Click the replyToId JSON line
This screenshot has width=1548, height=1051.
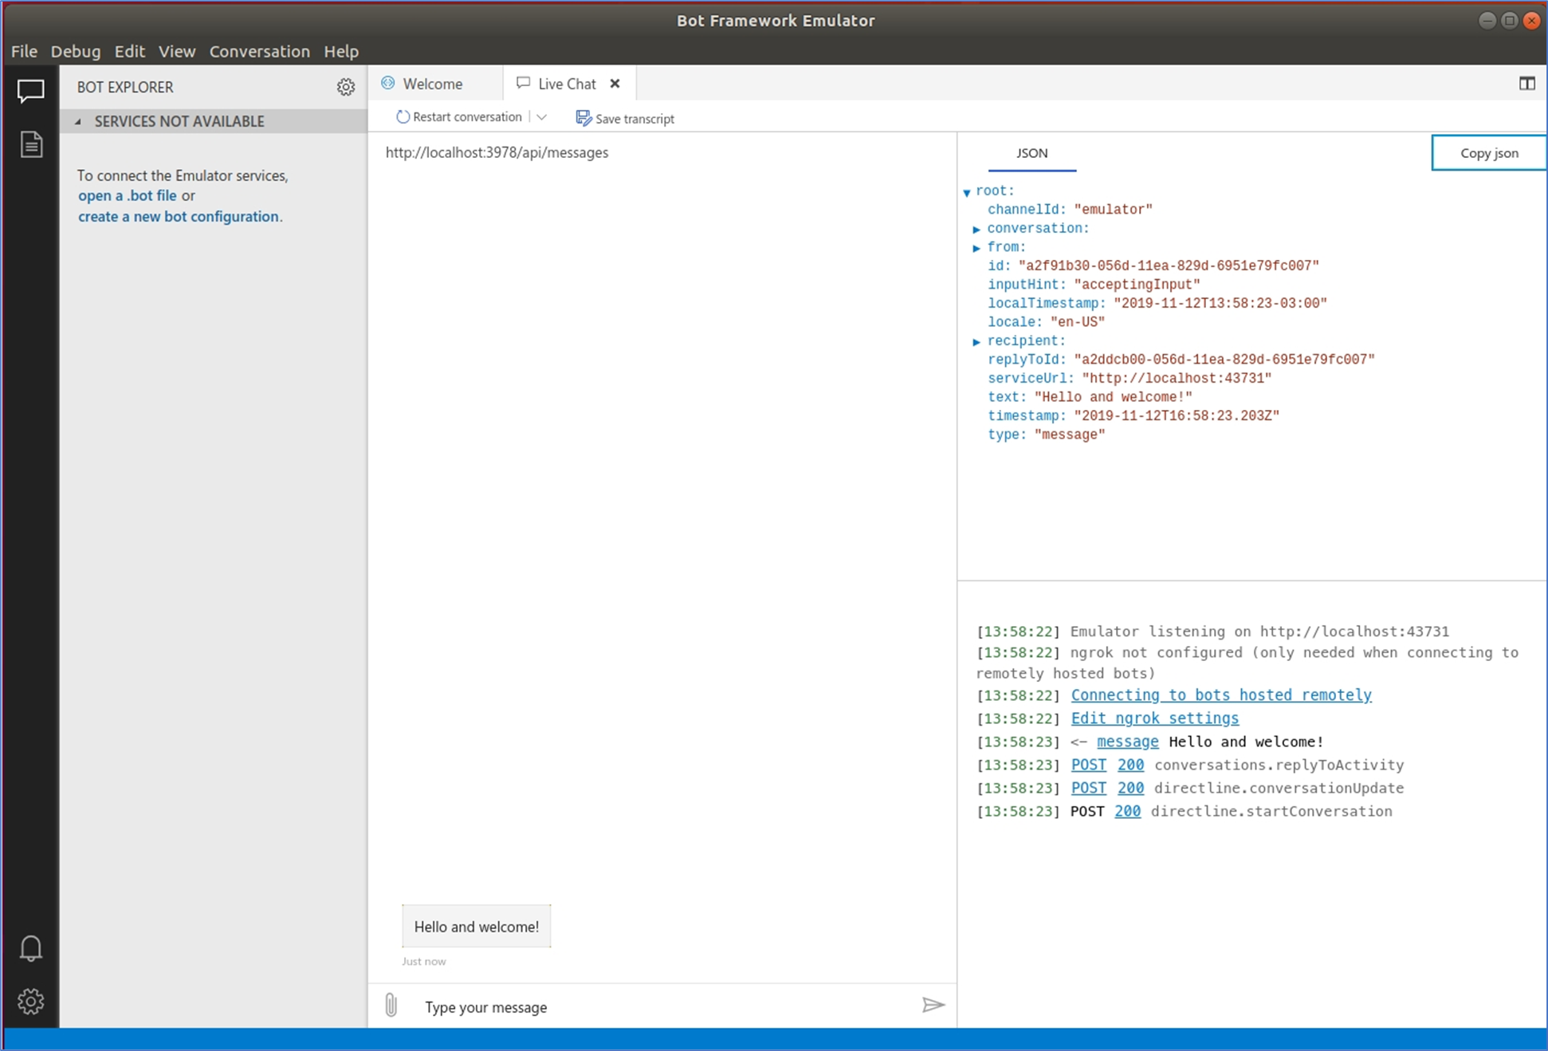(x=1181, y=360)
